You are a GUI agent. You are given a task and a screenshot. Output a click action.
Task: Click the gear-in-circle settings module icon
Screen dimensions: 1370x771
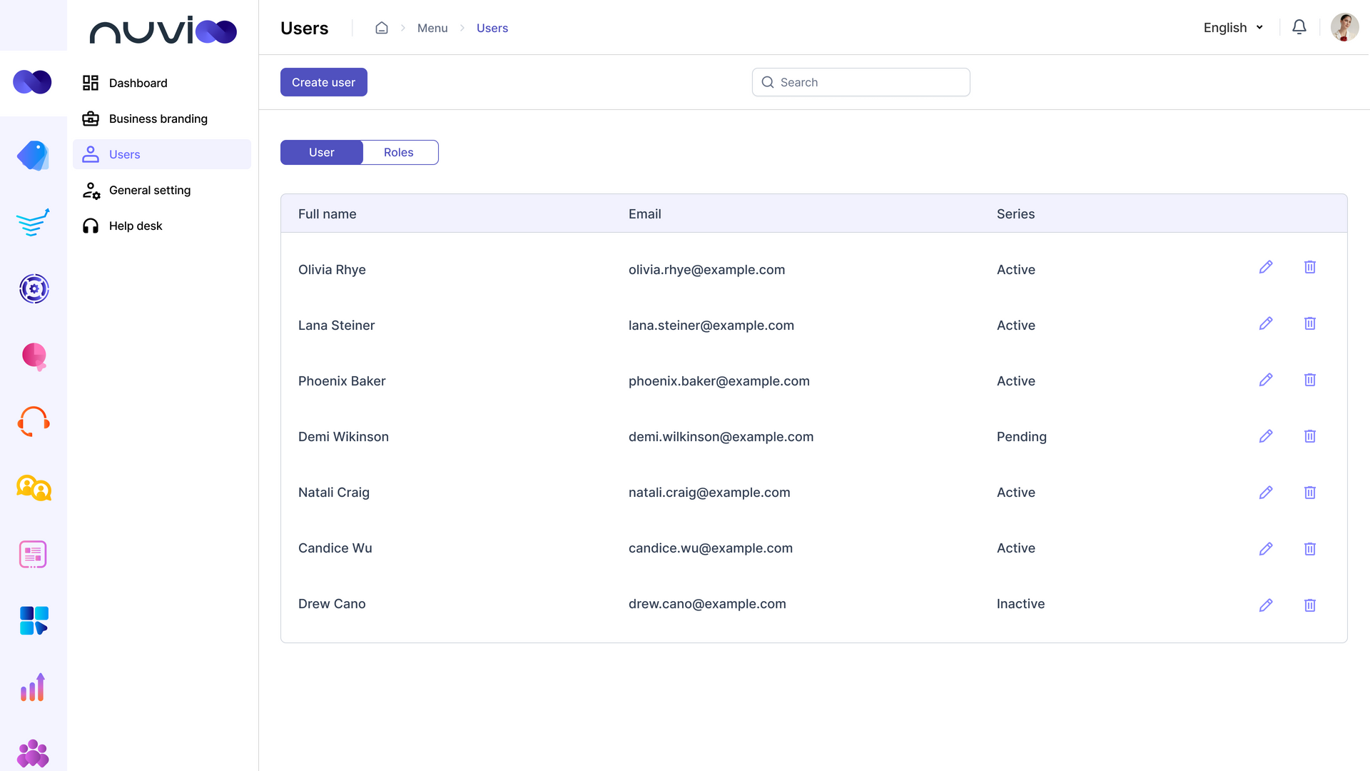click(33, 289)
